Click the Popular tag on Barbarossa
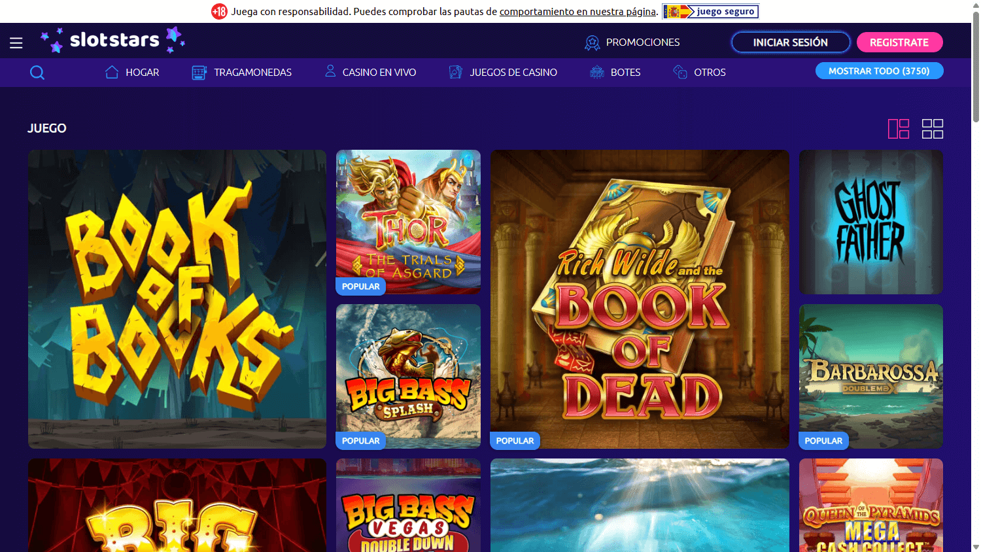Screen dimensions: 981x552 pyautogui.click(x=823, y=441)
